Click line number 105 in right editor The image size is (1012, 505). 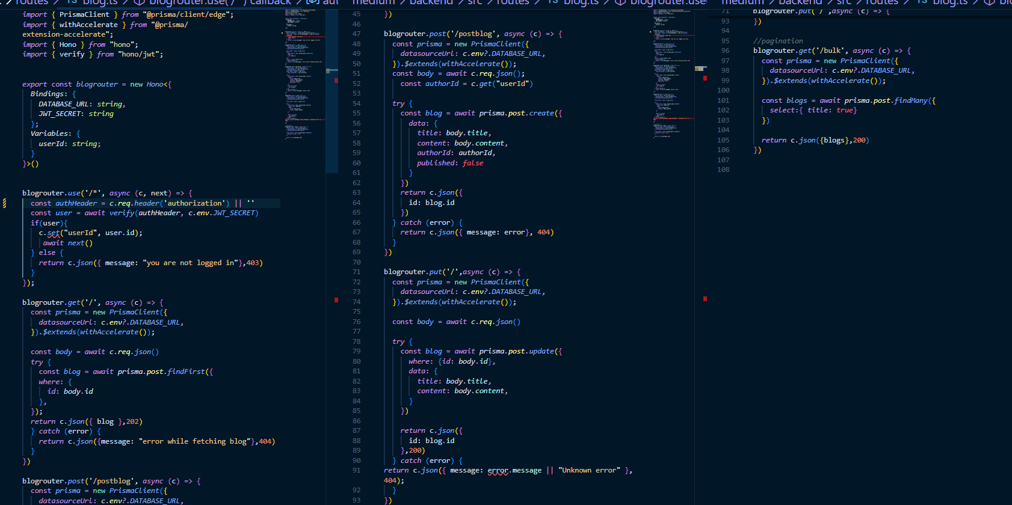(723, 140)
